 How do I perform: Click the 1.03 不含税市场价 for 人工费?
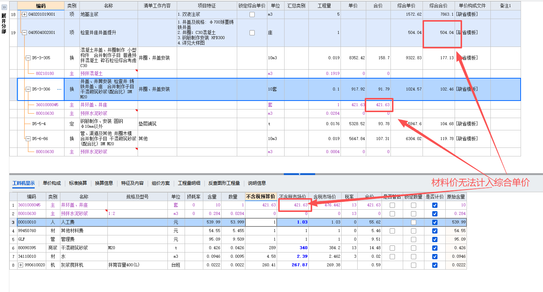click(292, 222)
